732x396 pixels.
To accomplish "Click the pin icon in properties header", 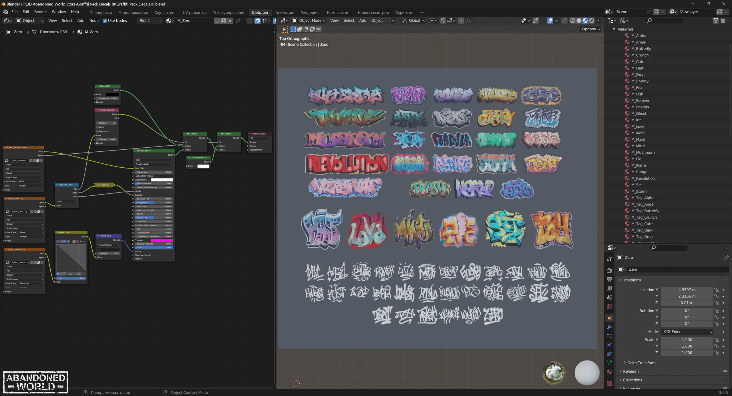I will [726, 258].
